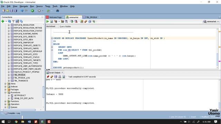The height and width of the screenshot is (124, 221).
Task: Click the Connections panel horizontal scrollbar
Action: click(x=19, y=110)
